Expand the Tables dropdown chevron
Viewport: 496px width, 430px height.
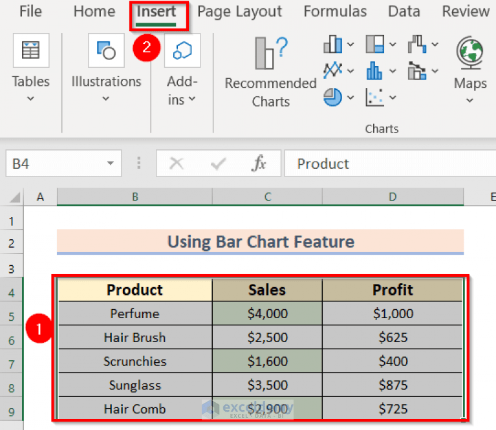click(x=30, y=99)
